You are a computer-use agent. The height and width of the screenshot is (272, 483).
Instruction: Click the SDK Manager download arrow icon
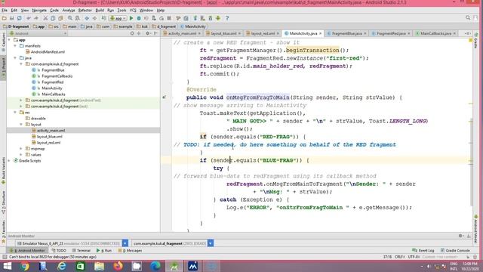(x=218, y=18)
